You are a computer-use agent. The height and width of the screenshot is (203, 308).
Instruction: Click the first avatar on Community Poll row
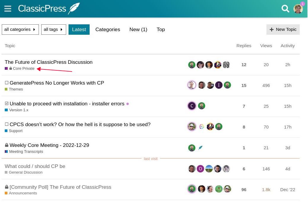192,189
